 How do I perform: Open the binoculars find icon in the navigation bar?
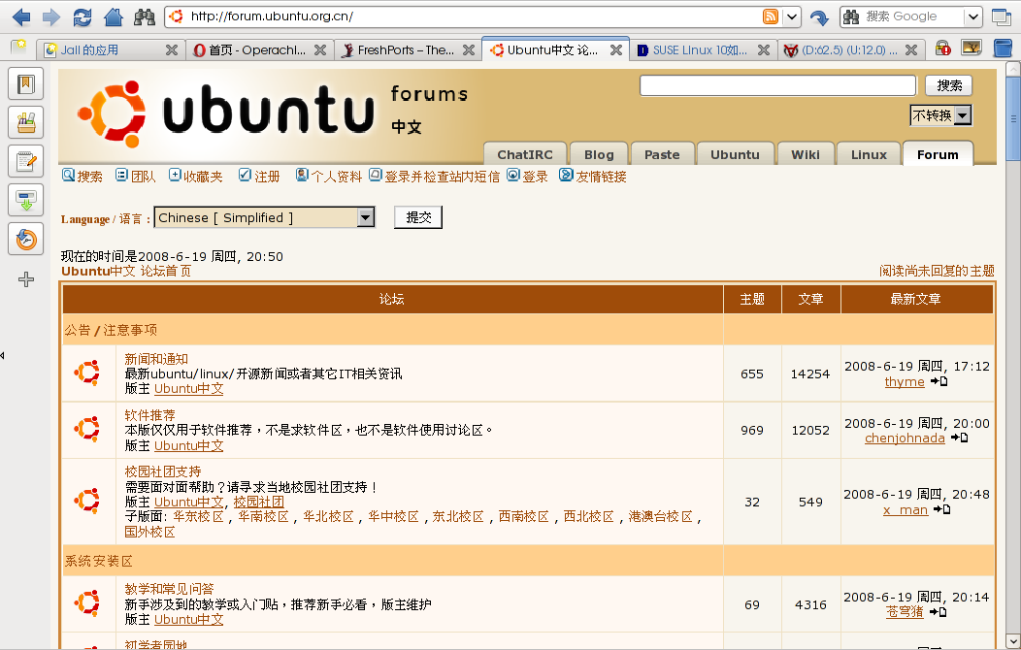(x=144, y=16)
